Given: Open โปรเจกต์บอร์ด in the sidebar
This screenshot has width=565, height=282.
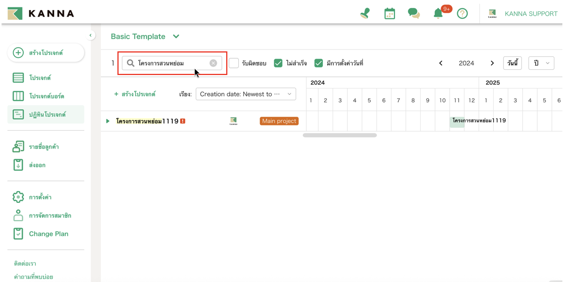Looking at the screenshot, I should click(46, 96).
